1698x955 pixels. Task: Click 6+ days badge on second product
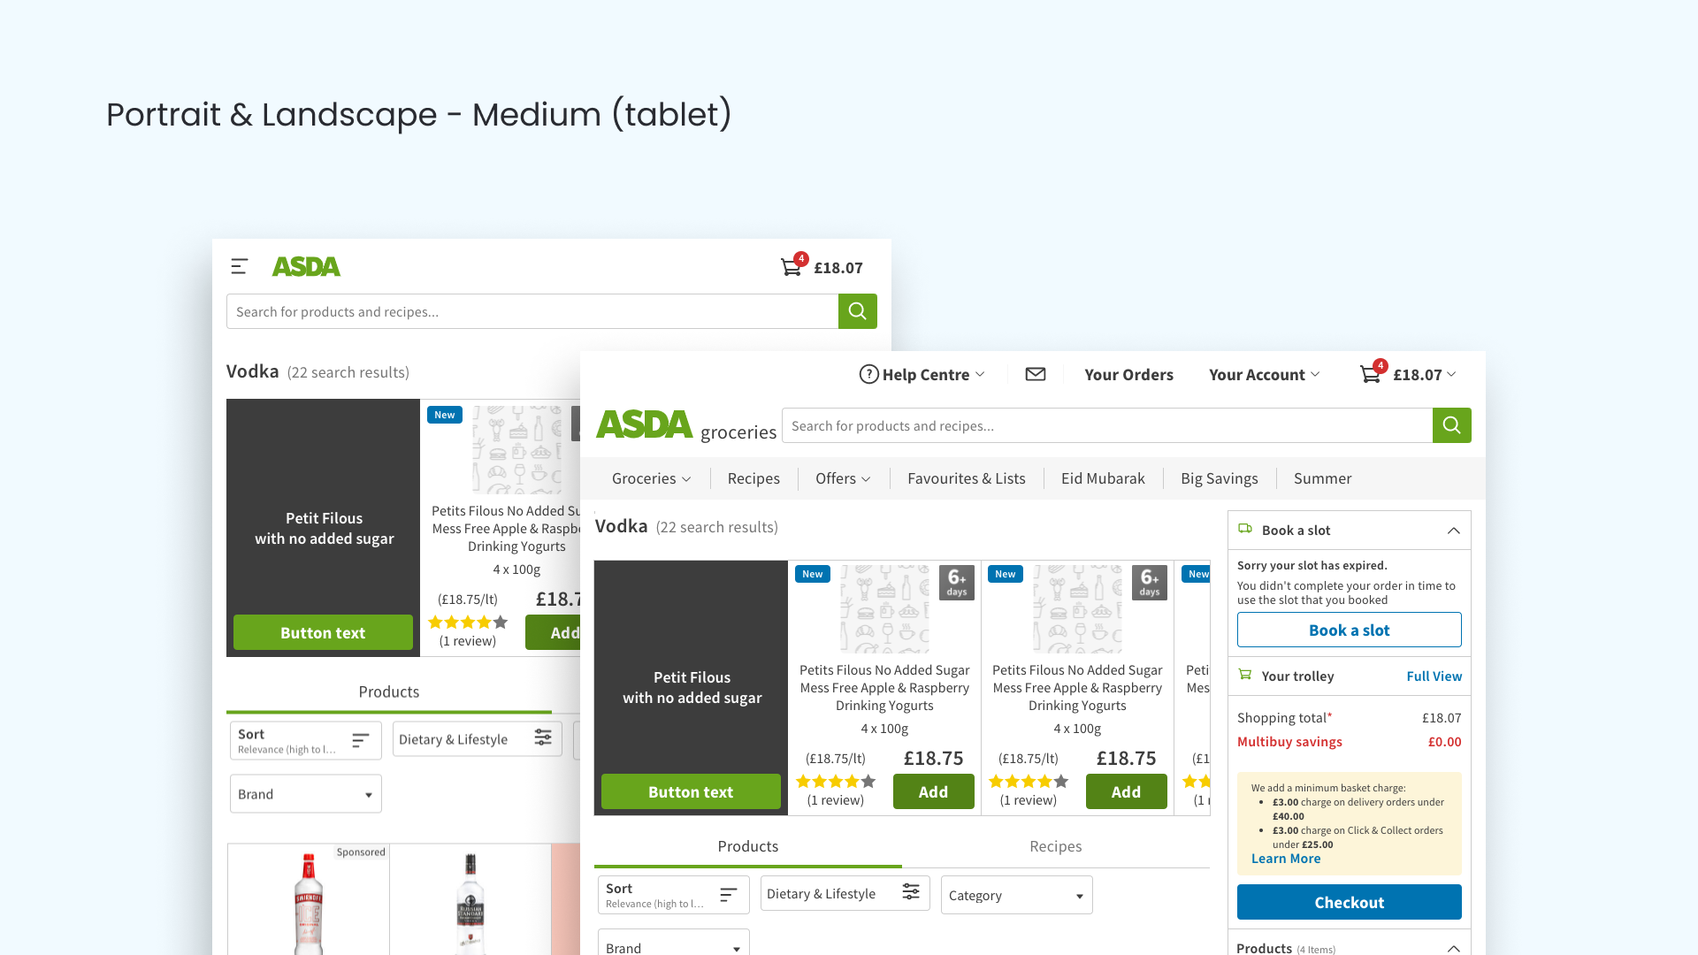point(1149,583)
